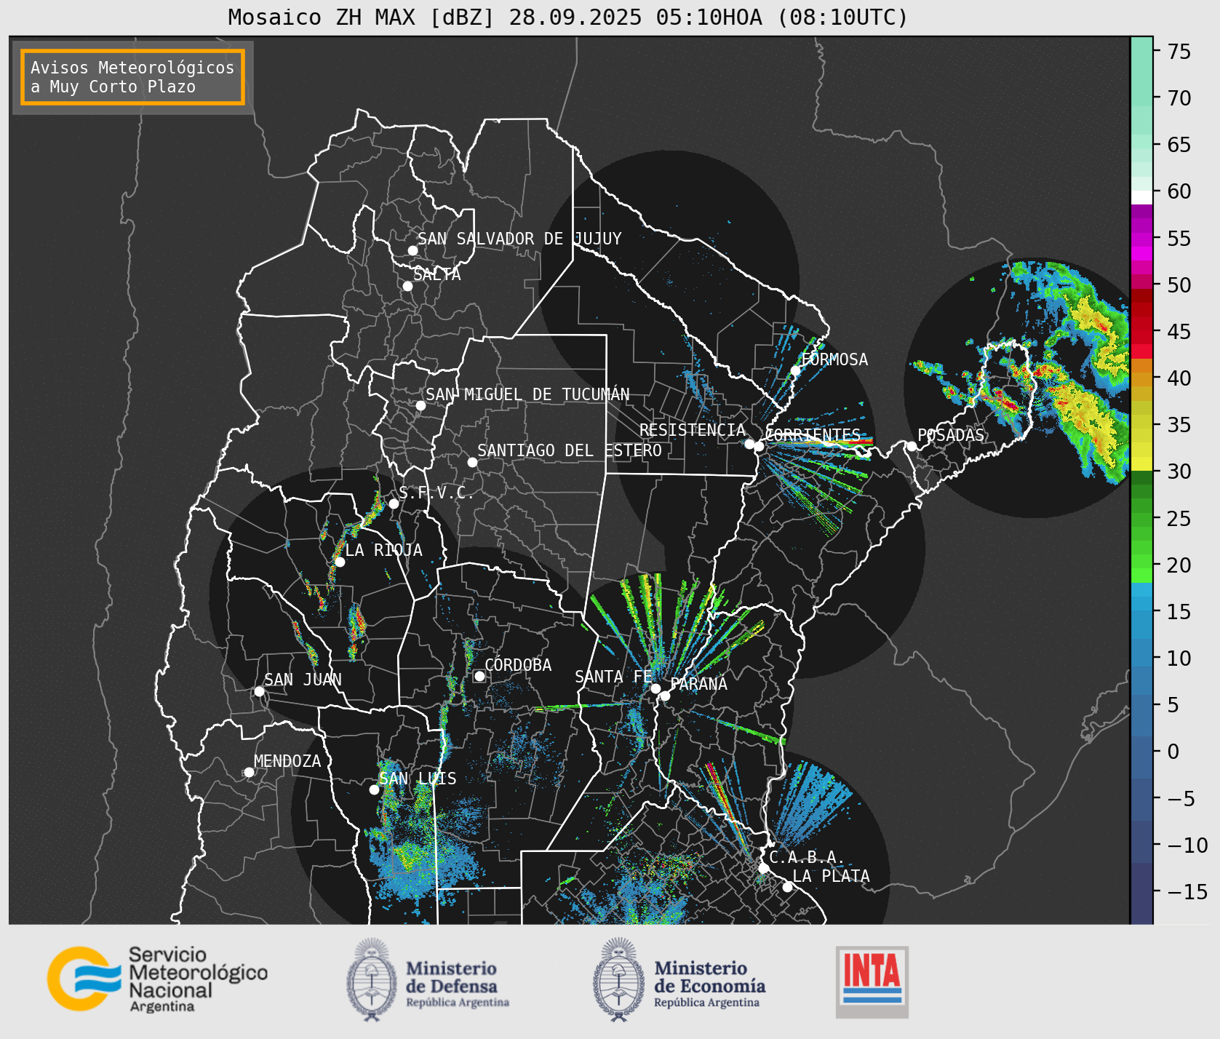Click the 0 dBZ label on colorbar
Screen dimensions: 1220x1039
coord(1173,751)
